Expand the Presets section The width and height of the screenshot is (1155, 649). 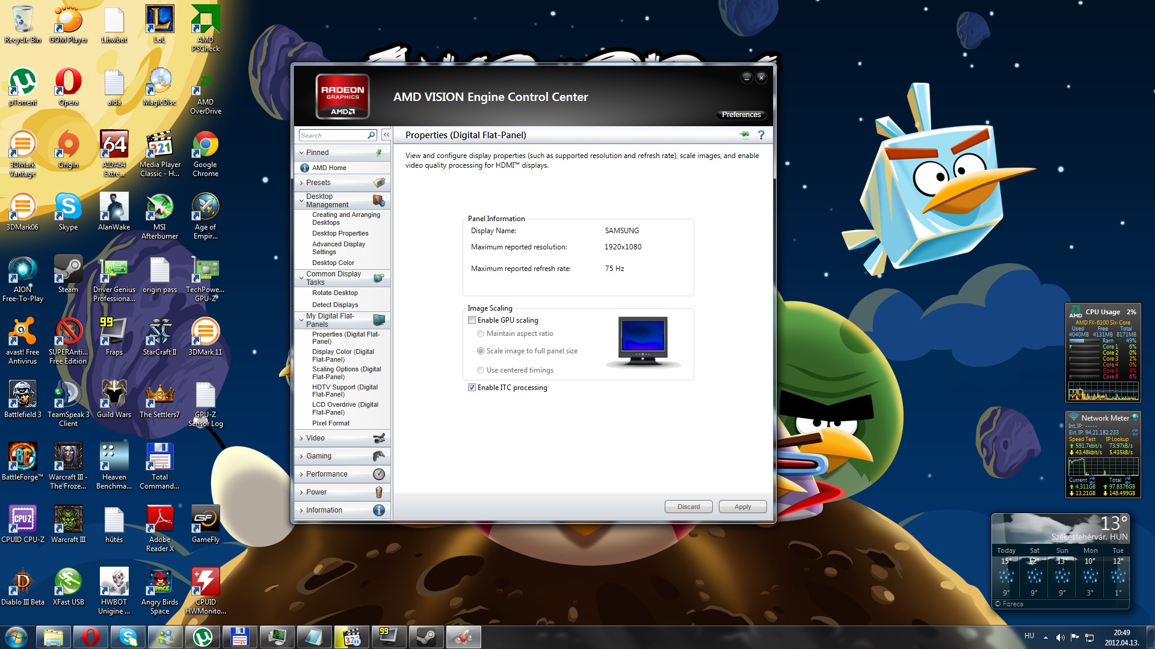pos(342,183)
